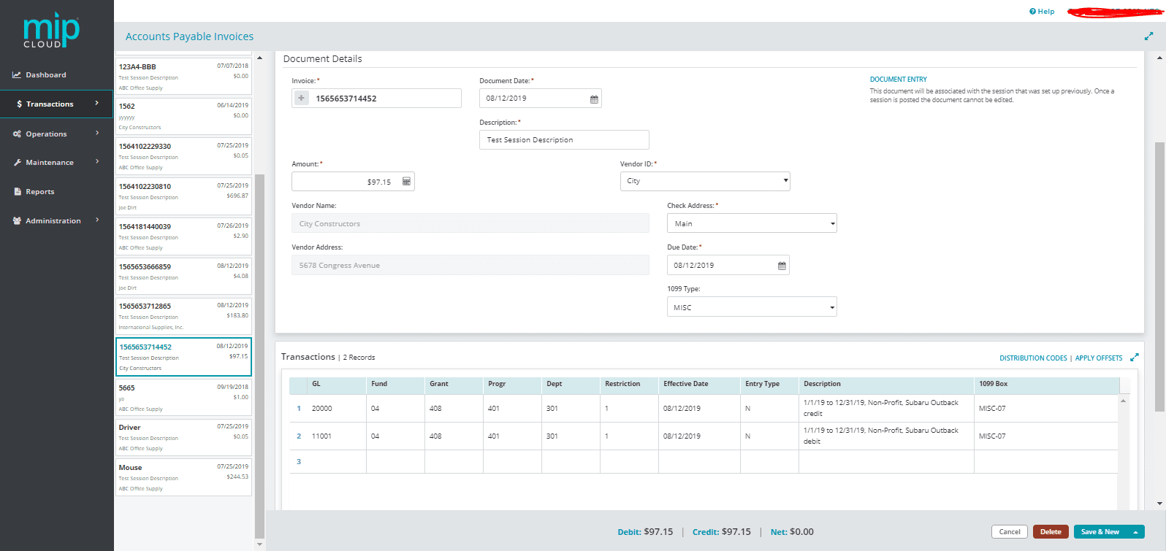Click the Description input field

pyautogui.click(x=564, y=140)
